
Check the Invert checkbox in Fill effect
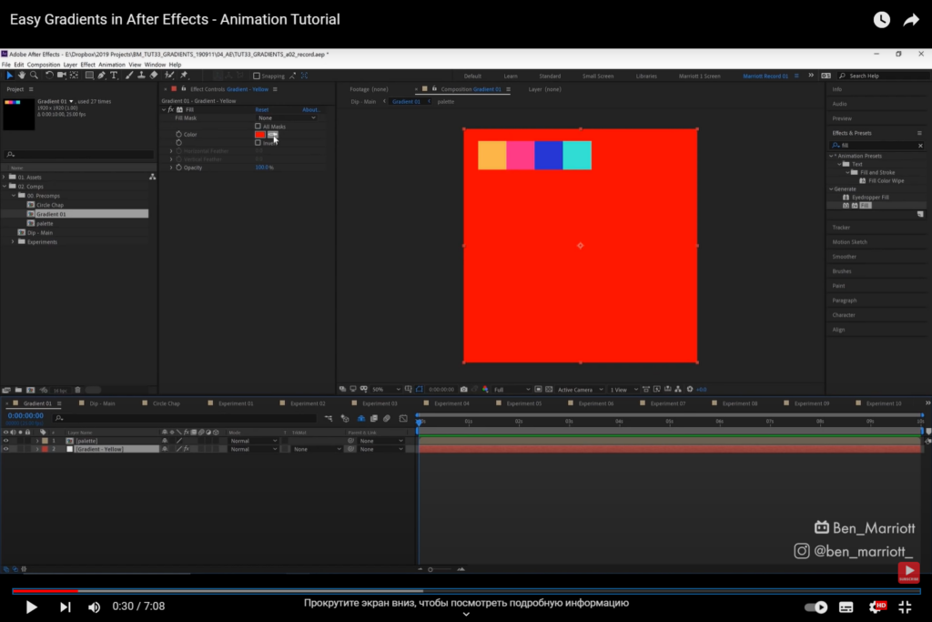[258, 143]
